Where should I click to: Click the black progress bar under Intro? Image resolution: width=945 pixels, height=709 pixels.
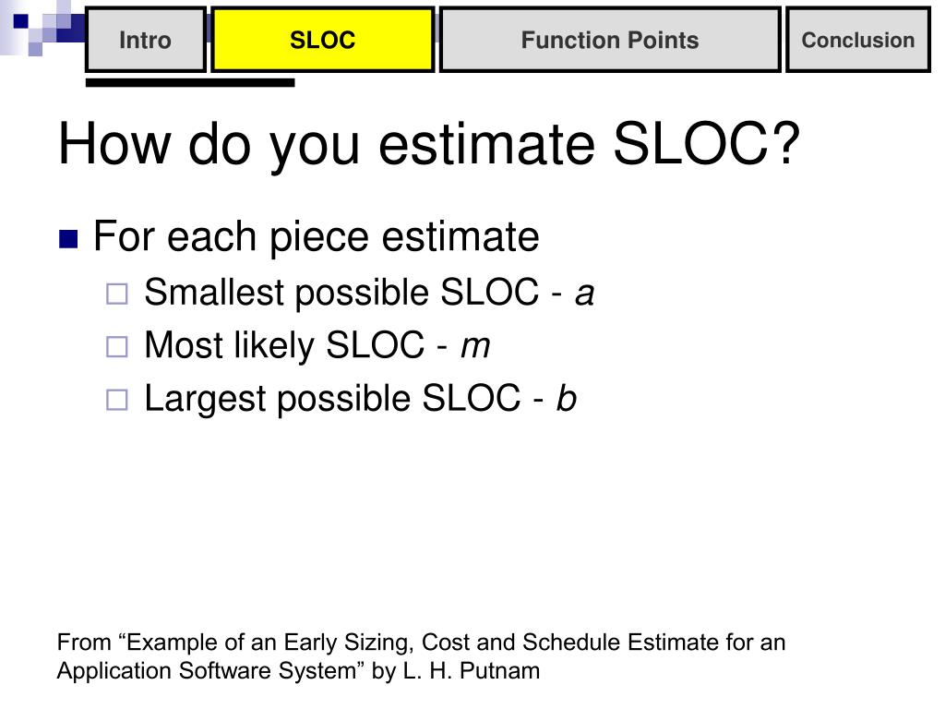(190, 82)
